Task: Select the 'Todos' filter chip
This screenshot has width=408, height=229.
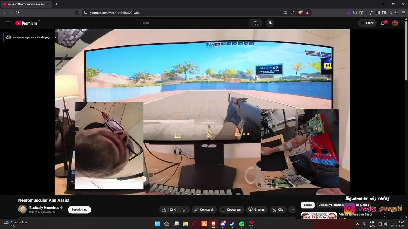Action: point(308,205)
